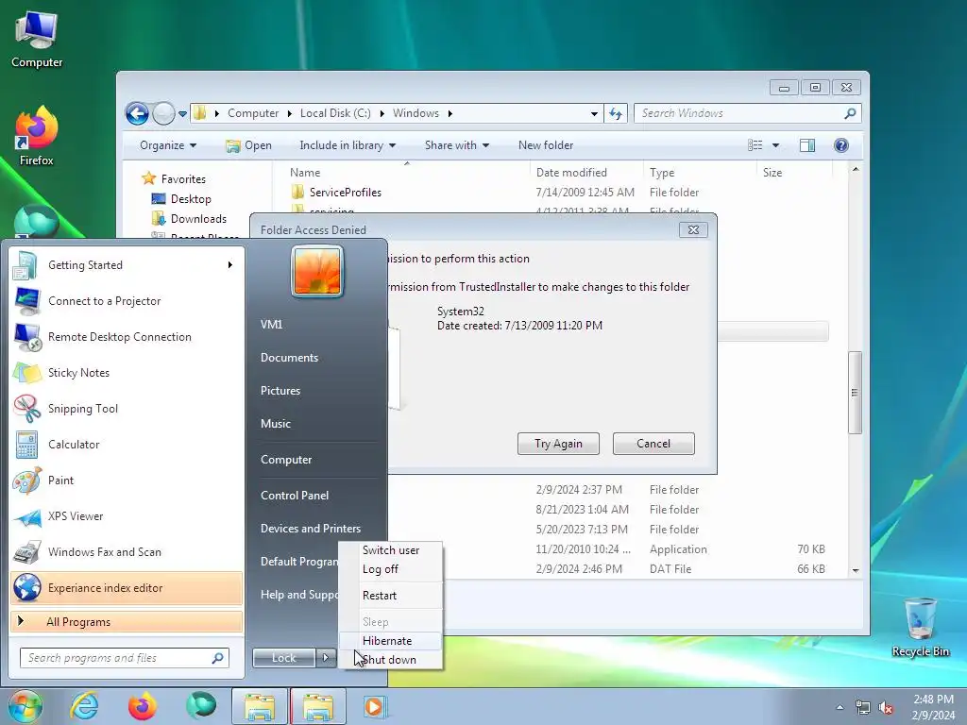Open the Recycle Bin
The height and width of the screenshot is (725, 967).
click(x=920, y=627)
